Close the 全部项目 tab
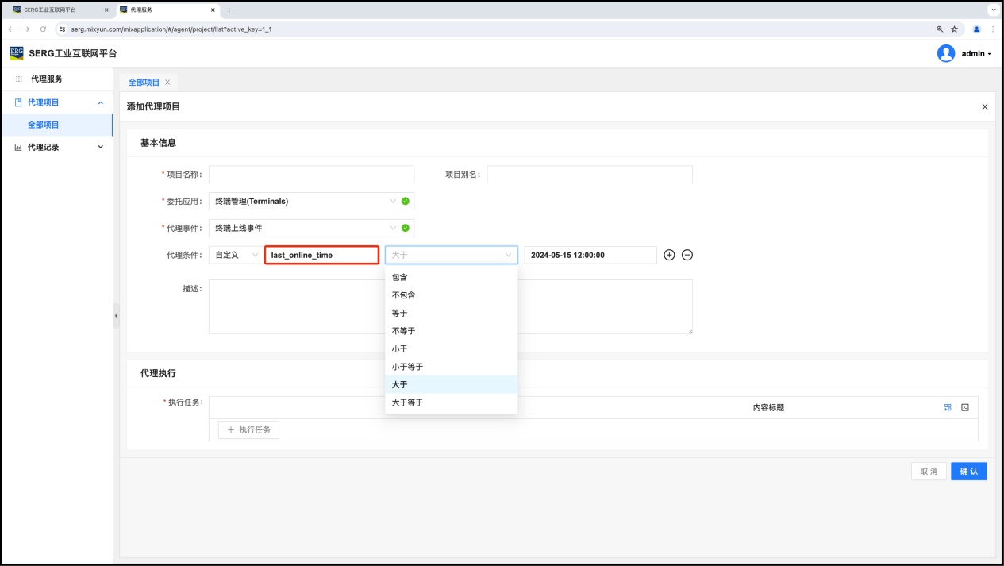Screen dimensions: 1004x566 (167, 83)
